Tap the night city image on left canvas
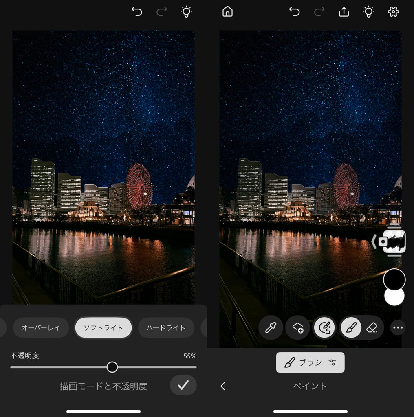Image resolution: width=414 pixels, height=417 pixels. (103, 167)
